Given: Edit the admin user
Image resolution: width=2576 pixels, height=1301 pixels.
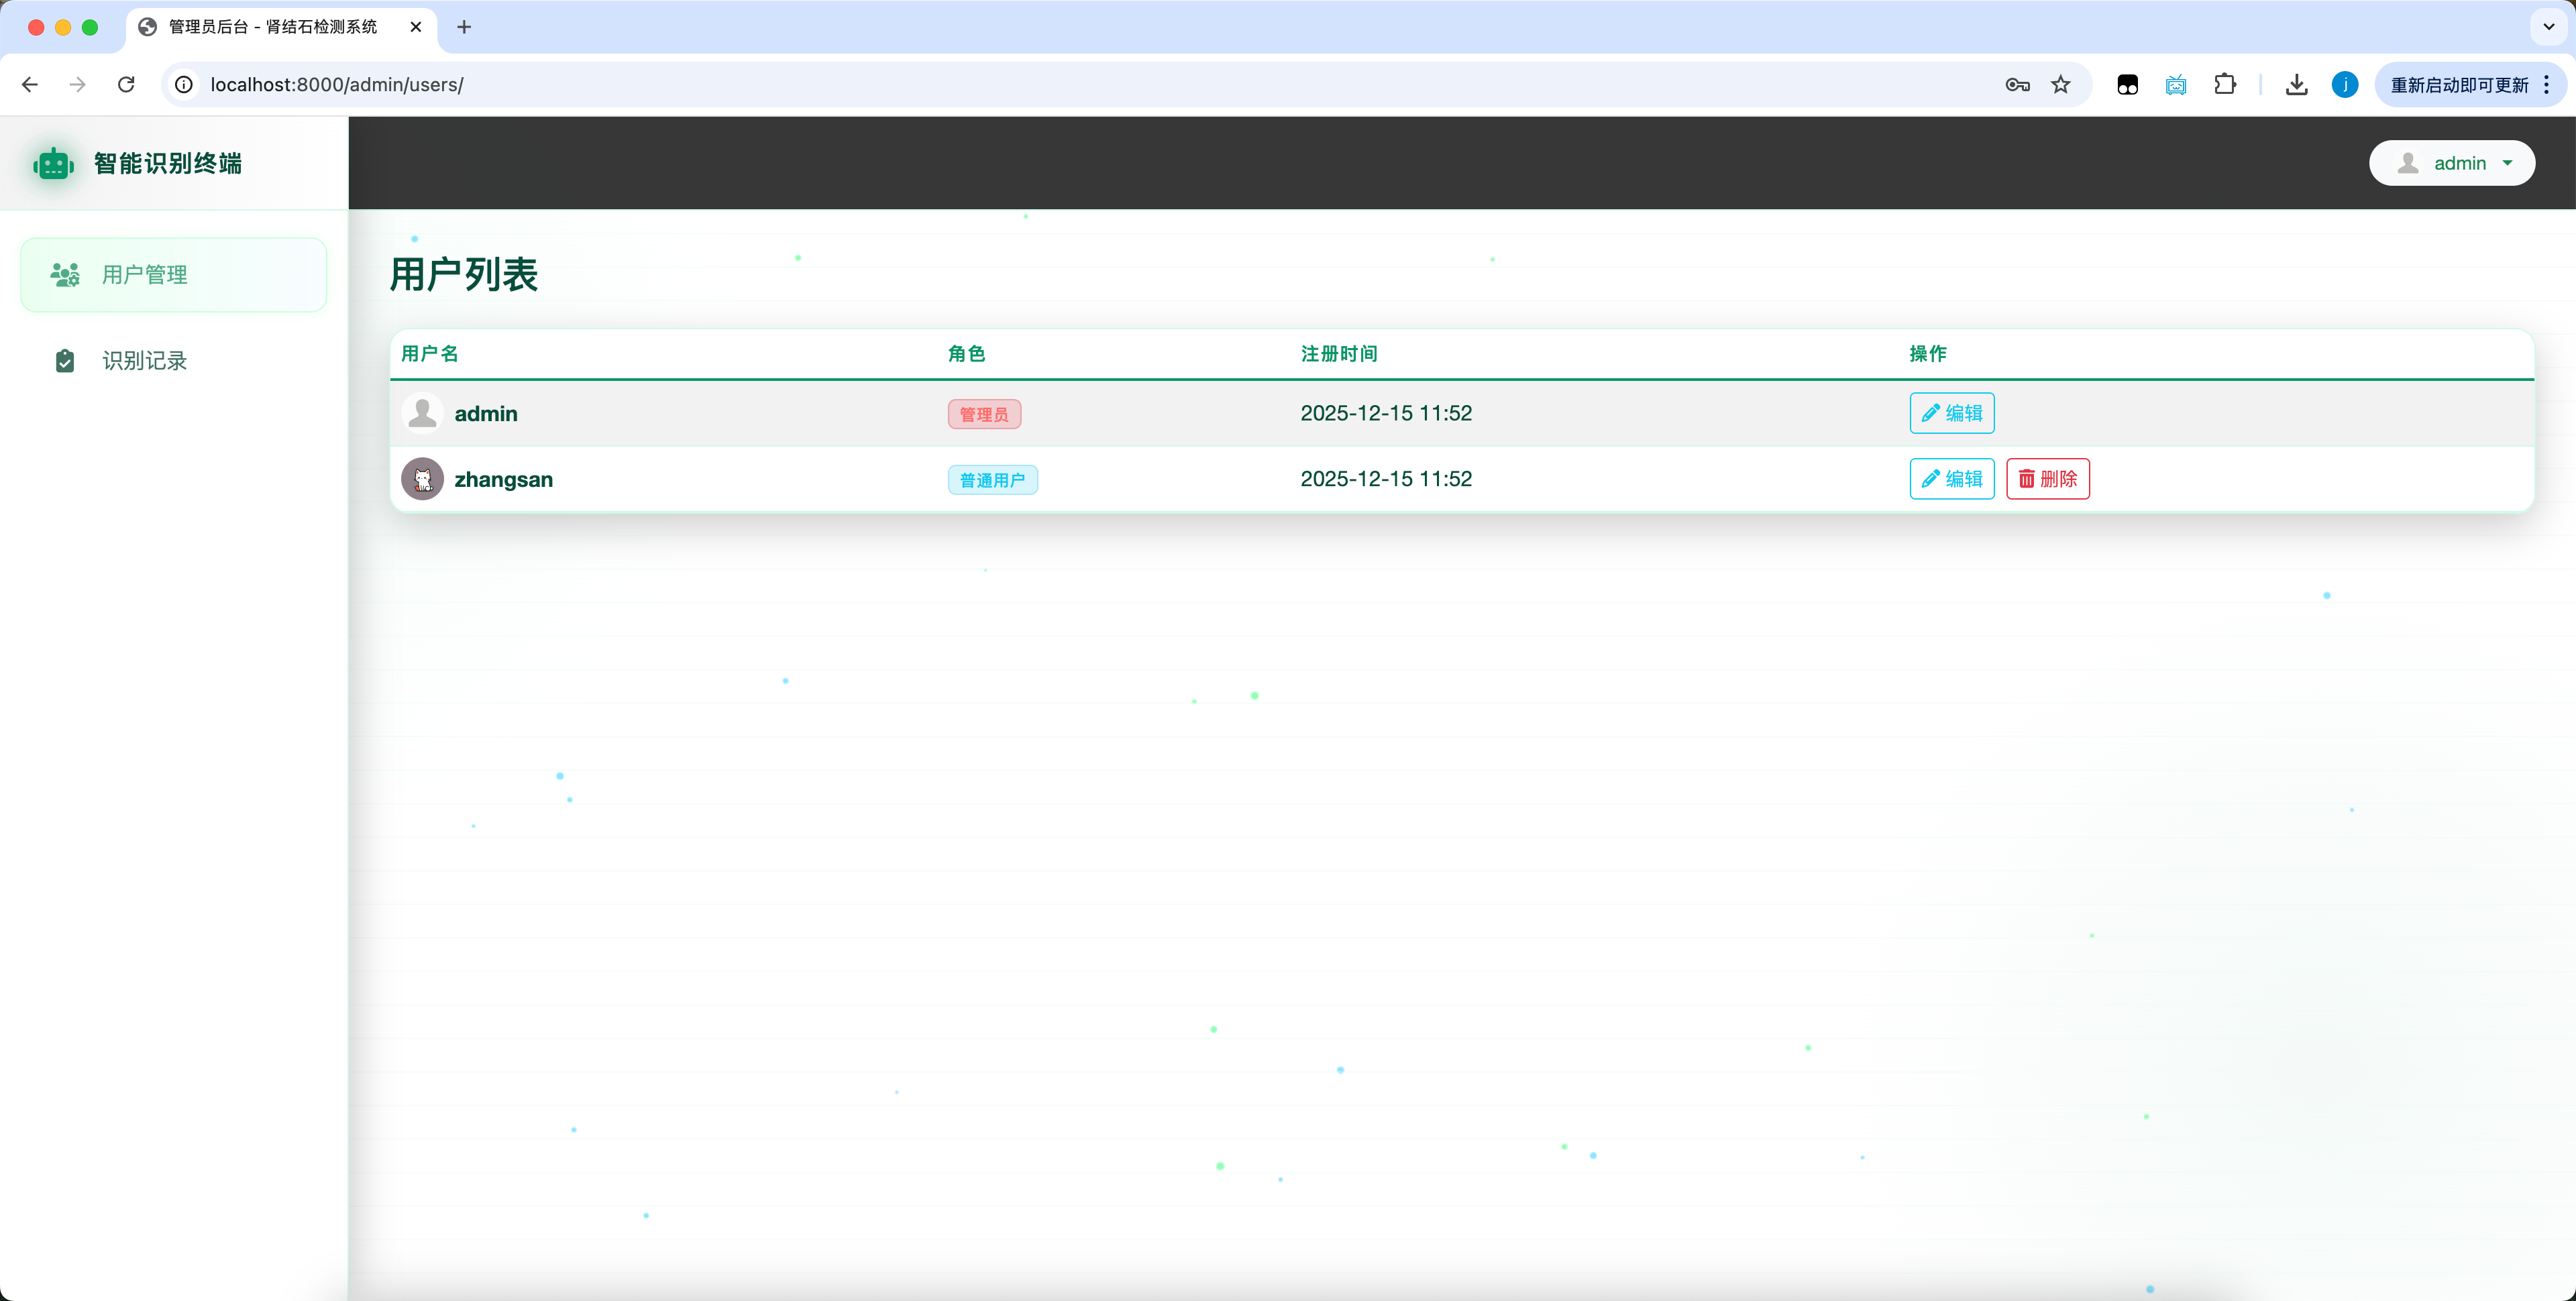Looking at the screenshot, I should [x=1951, y=413].
